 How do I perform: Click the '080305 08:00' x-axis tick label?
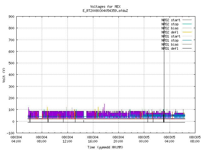[x=195, y=139]
